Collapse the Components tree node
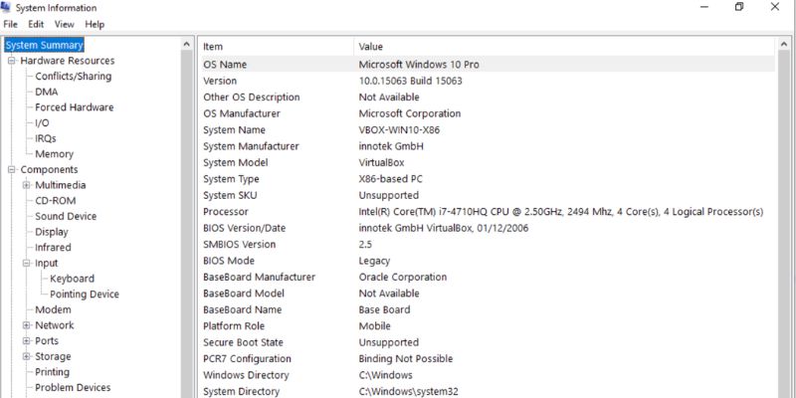This screenshot has width=796, height=398. (12, 170)
